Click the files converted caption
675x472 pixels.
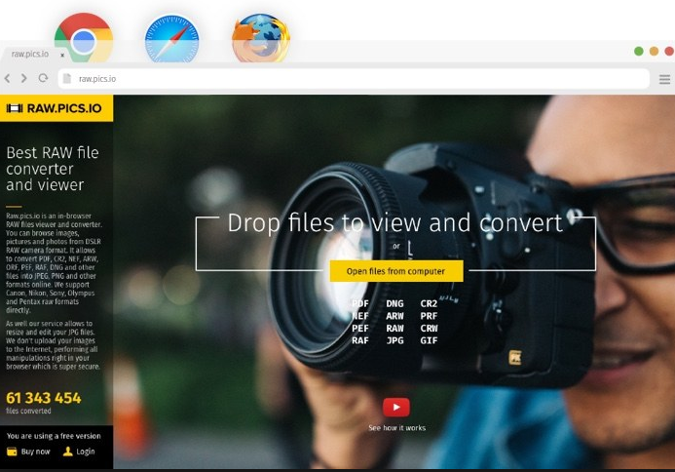(x=28, y=411)
